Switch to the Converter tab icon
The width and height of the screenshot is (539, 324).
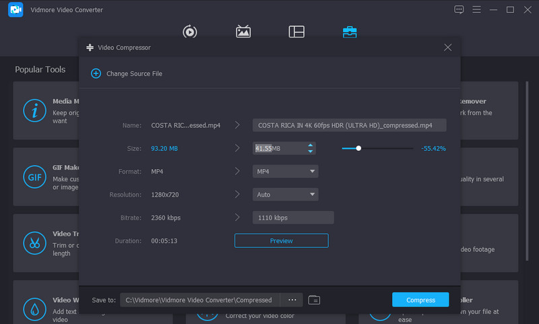[190, 32]
